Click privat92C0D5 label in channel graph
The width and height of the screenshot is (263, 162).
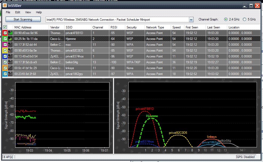[x=178, y=133]
